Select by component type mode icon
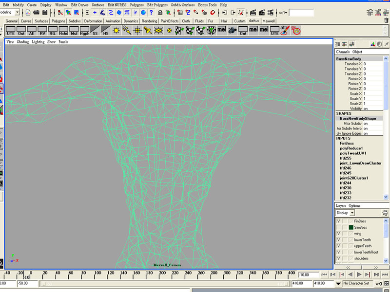This screenshot has width=390, height=292. tap(77, 13)
